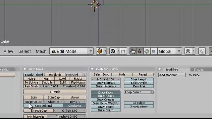Click the Extrude Dup button
This screenshot has width=212, height=119.
tap(38, 111)
